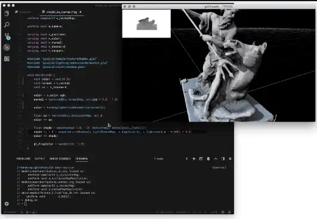Open the Search view in the activity bar

pyautogui.click(x=7, y=25)
